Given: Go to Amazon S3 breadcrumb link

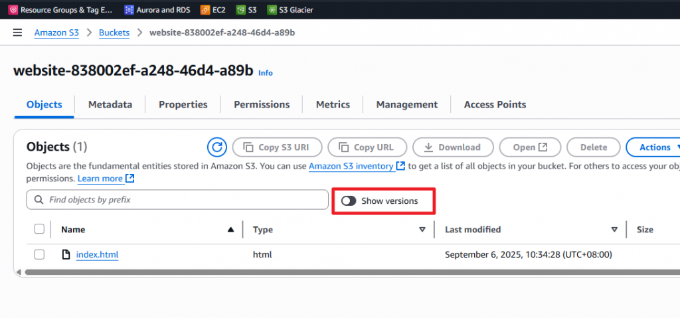Looking at the screenshot, I should [57, 33].
